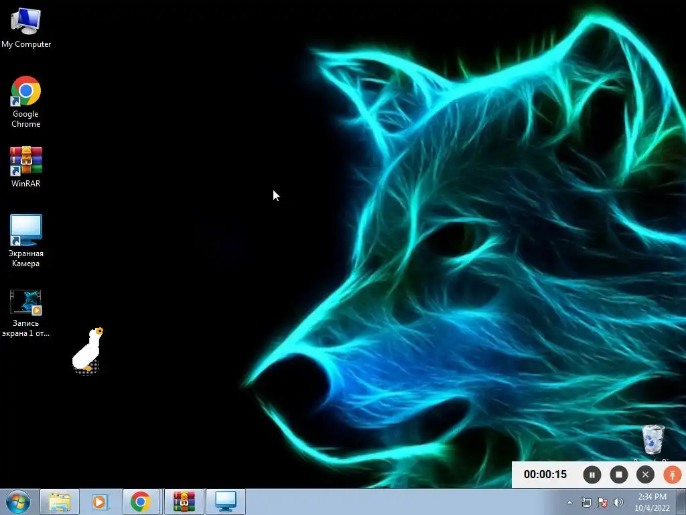
Task: Switch to Экранная Камера in the taskbar
Action: point(226,502)
